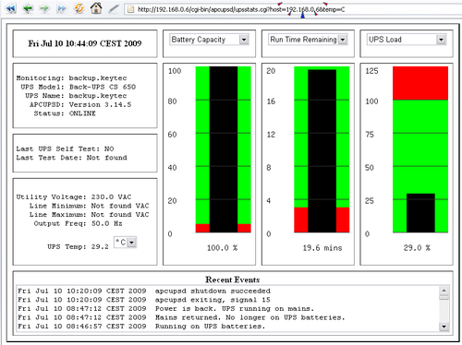Click 'Output Freq: 50.0 Hz' line

(78, 223)
